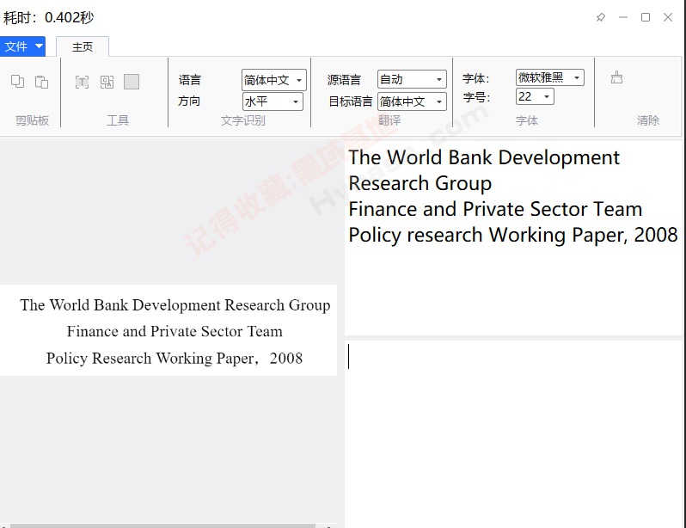
Task: Click 'Policy research Working Paper, 2008' in result
Action: [x=513, y=235]
